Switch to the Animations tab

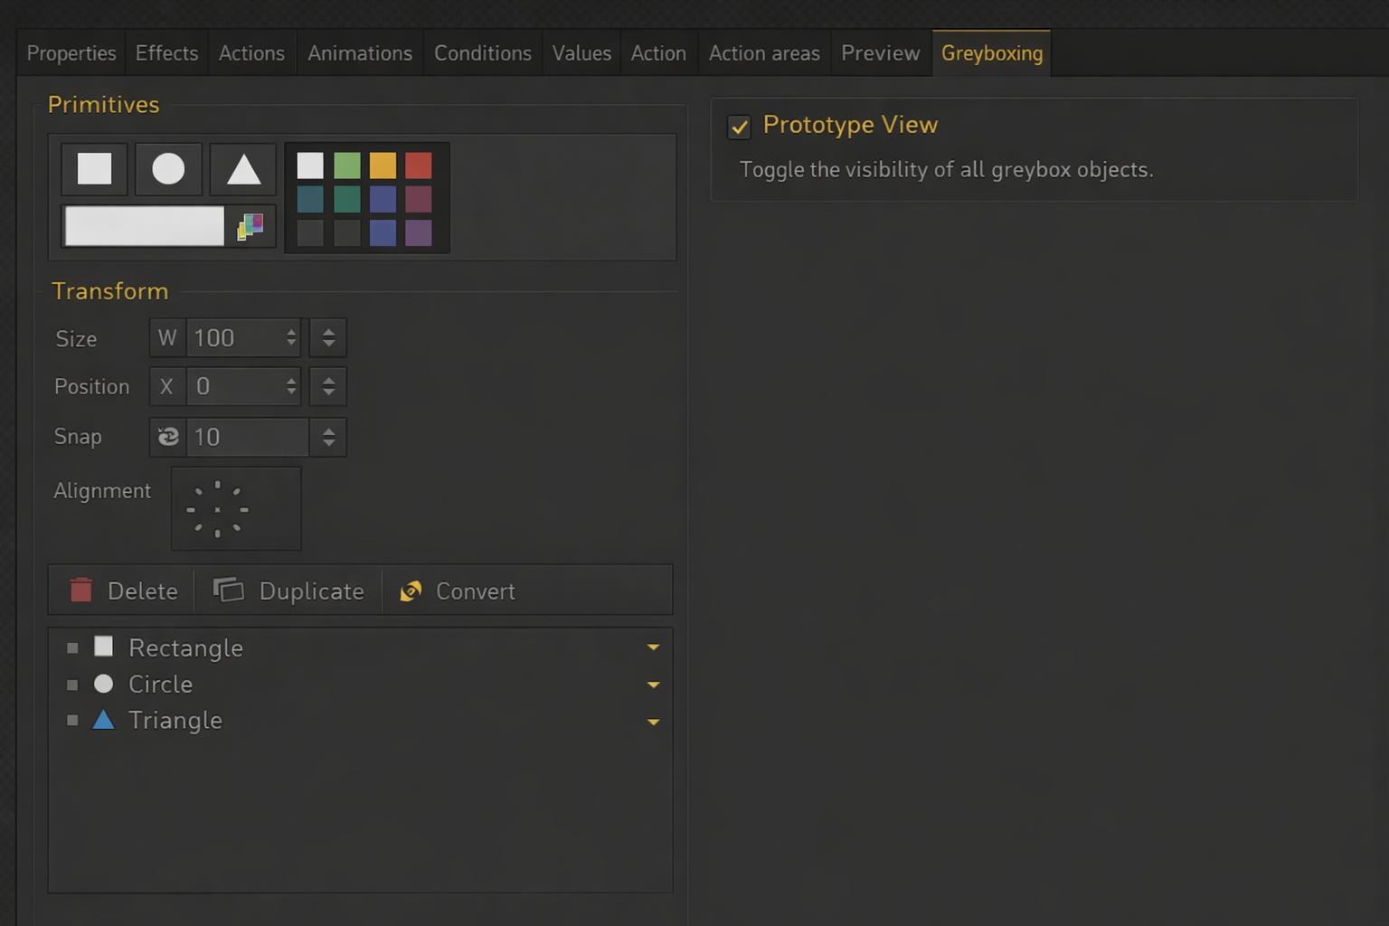coord(359,53)
